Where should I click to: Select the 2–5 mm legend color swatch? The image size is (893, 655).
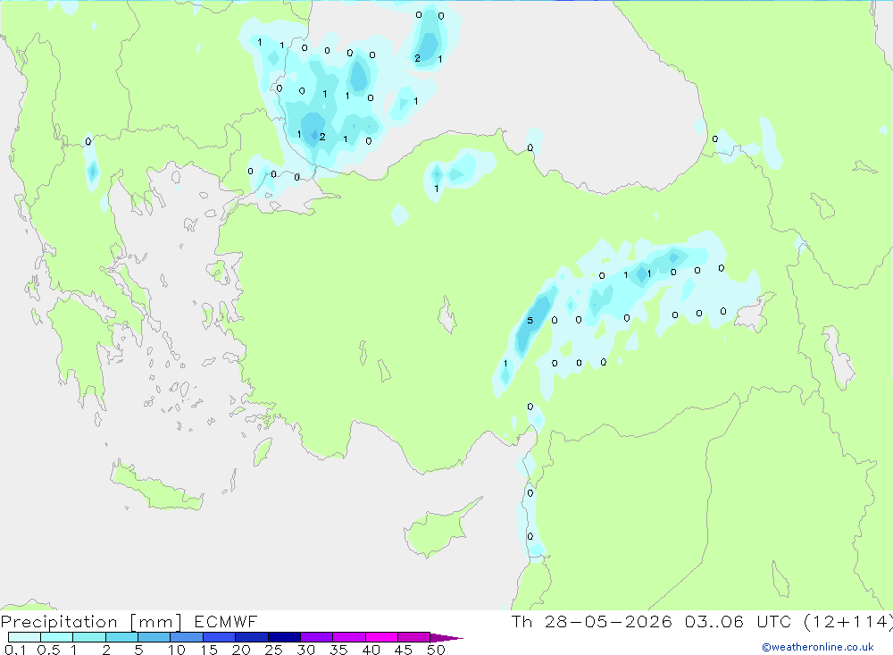(121, 637)
